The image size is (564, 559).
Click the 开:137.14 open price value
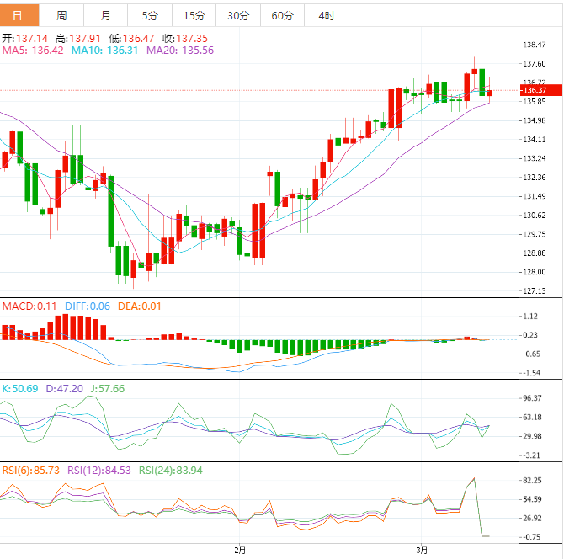24,39
